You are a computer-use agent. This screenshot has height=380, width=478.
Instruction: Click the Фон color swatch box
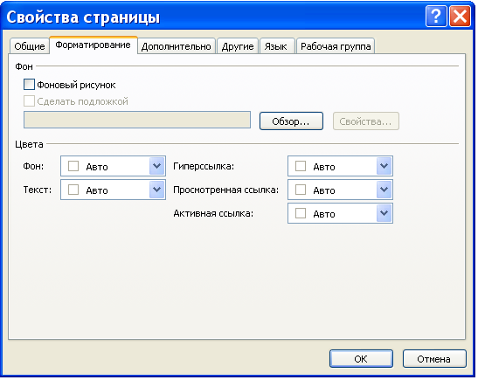[73, 166]
